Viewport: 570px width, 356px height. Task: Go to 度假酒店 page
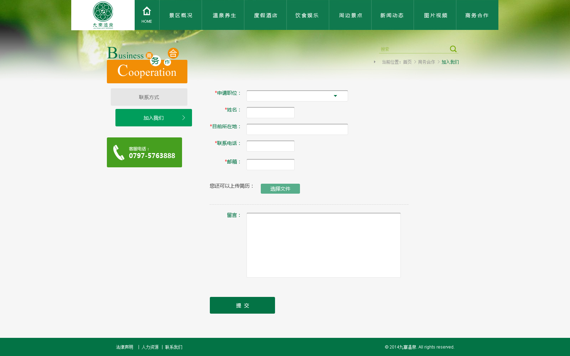click(x=265, y=15)
